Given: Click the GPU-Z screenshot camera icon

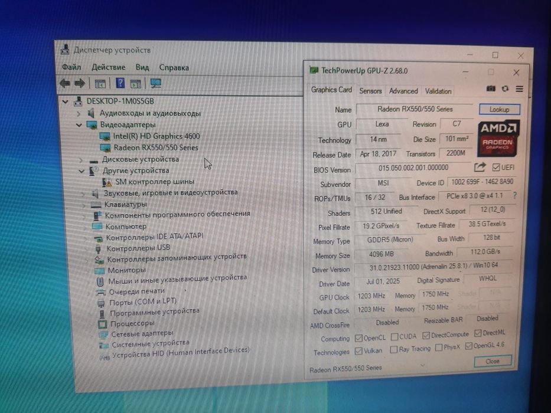Looking at the screenshot, I should pos(491,88).
